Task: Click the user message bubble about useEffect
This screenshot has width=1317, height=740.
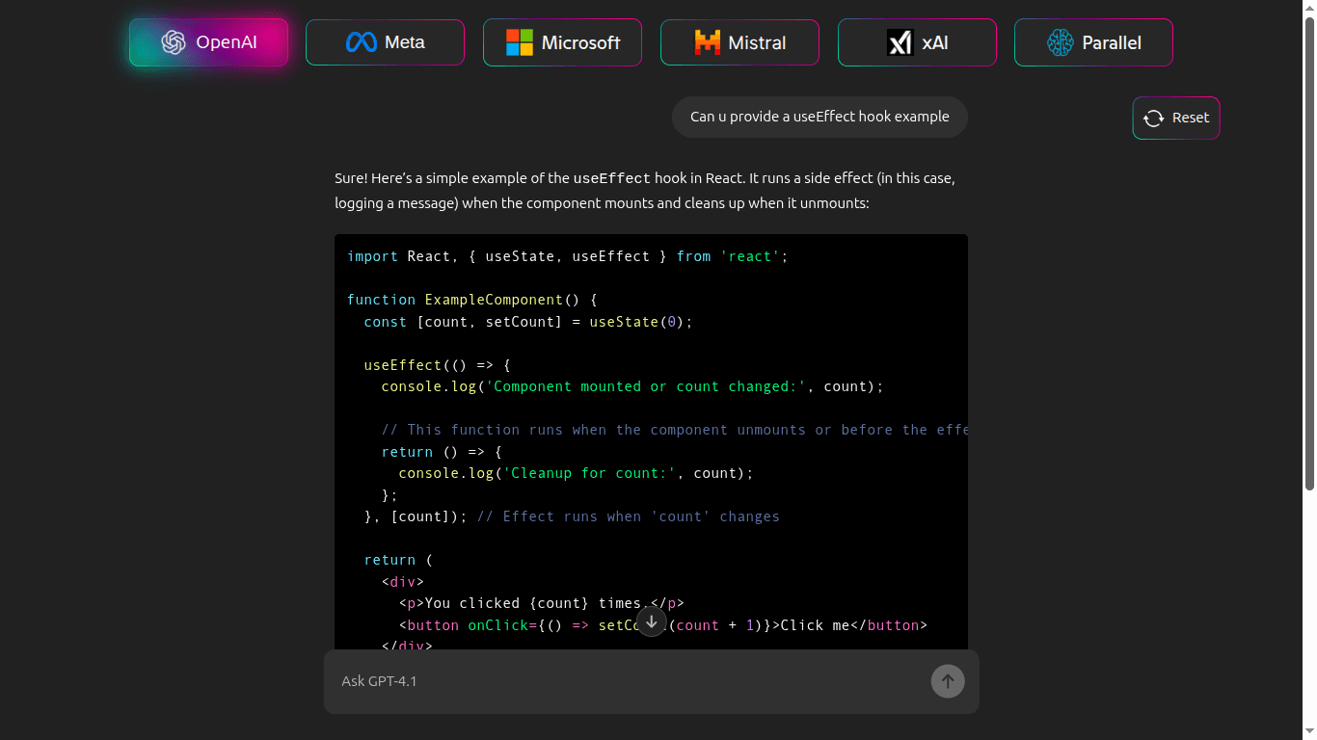Action: click(819, 116)
